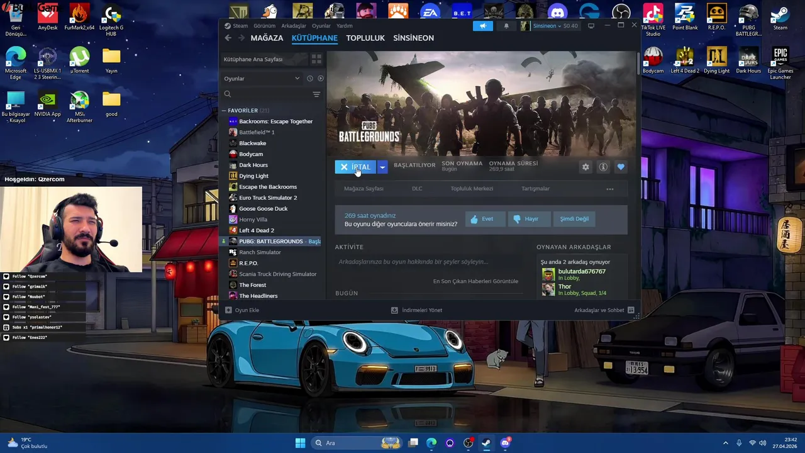Image resolution: width=805 pixels, height=453 pixels.
Task: Cancel PUBG launch with İPTAL button
Action: point(355,167)
